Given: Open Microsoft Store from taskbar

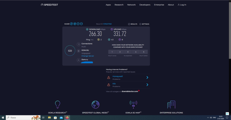Looking at the screenshot, I should point(55,118).
